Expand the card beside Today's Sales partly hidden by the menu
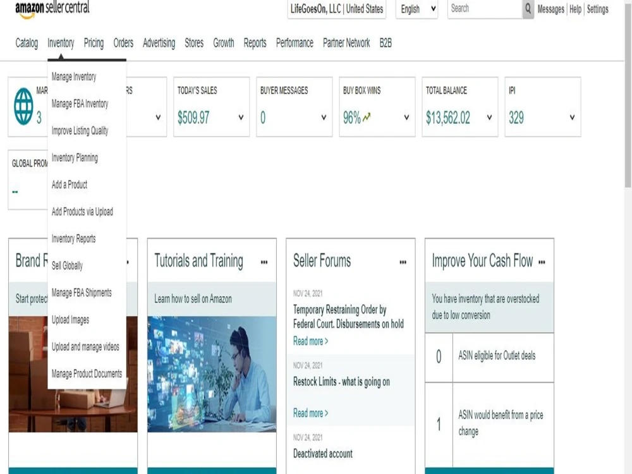This screenshot has height=474, width=632. click(x=158, y=118)
